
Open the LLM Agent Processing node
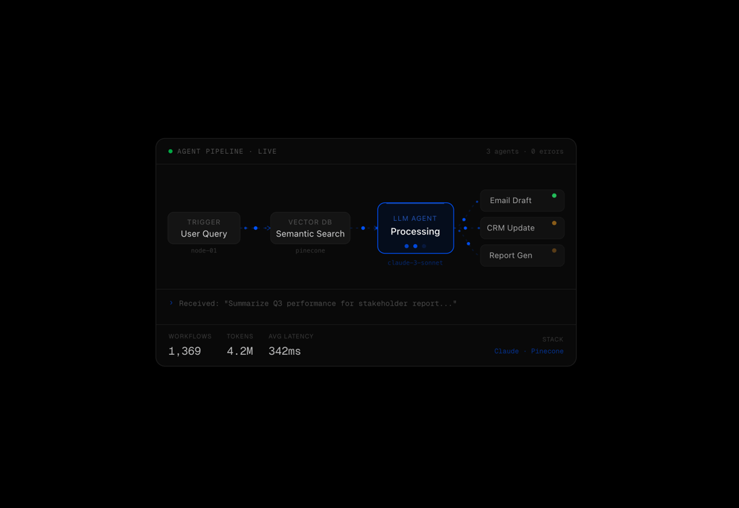[415, 228]
